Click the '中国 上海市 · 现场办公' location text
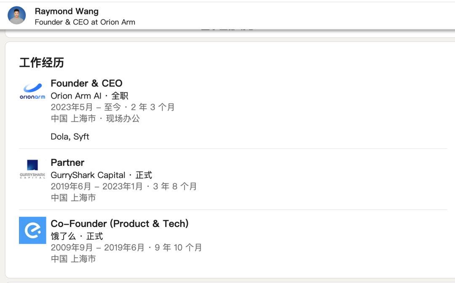 tap(95, 118)
